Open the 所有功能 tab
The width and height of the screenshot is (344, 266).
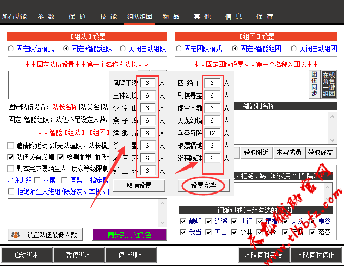15,17
